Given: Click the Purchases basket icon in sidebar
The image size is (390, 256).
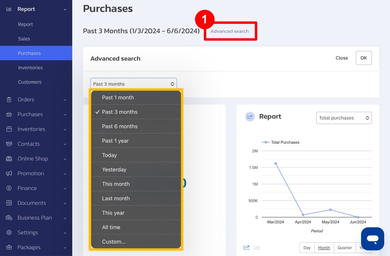Looking at the screenshot, I should click(x=9, y=114).
